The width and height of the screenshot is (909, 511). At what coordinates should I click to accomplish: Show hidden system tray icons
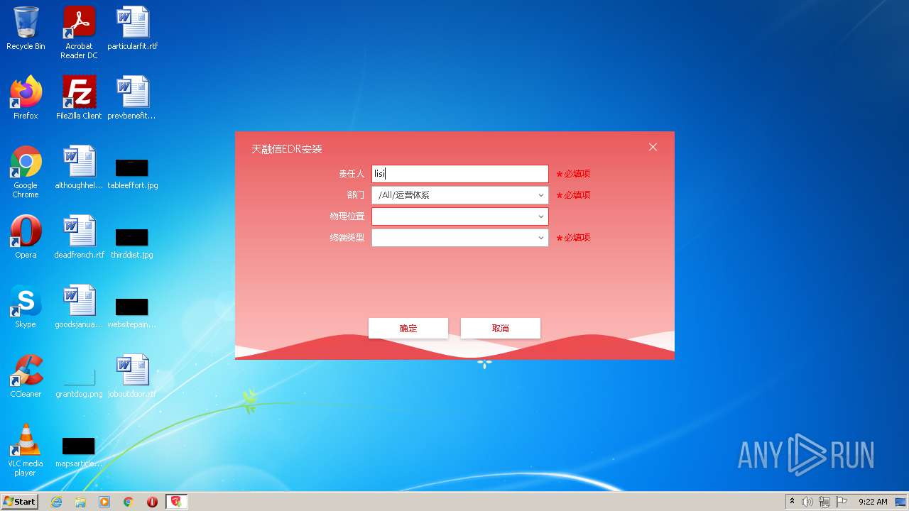[792, 502]
